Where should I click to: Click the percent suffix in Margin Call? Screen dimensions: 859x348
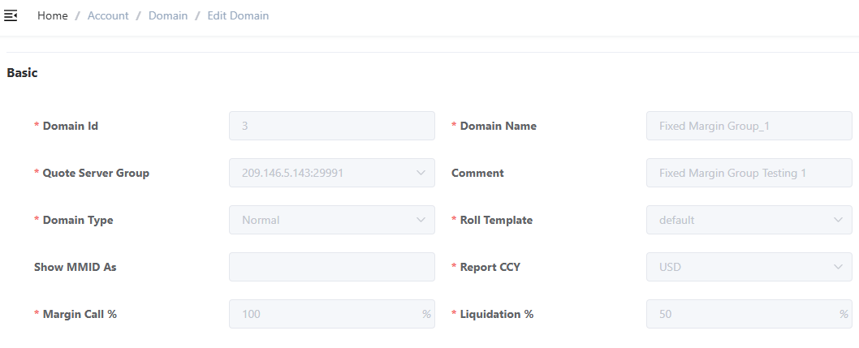pos(426,314)
